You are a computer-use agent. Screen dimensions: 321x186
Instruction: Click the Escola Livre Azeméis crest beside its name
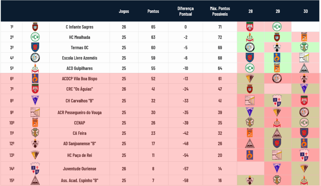(35, 58)
